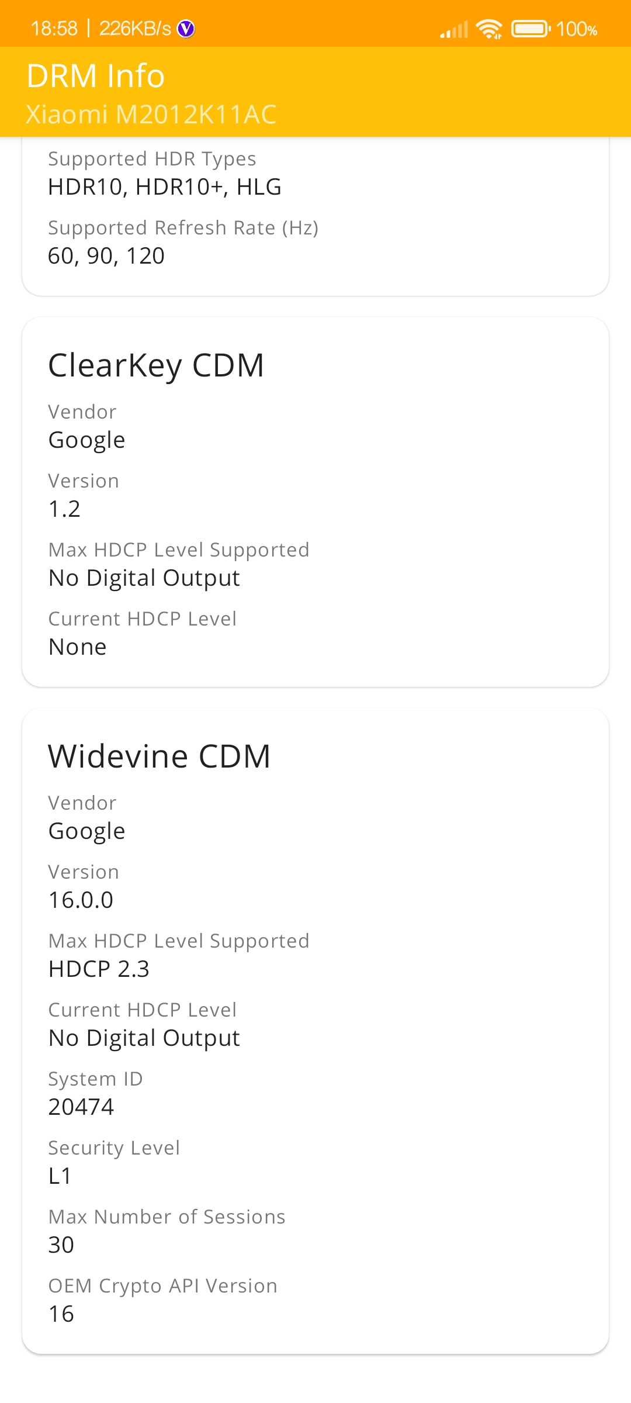Select the Widevine CDM card heading

pos(160,756)
